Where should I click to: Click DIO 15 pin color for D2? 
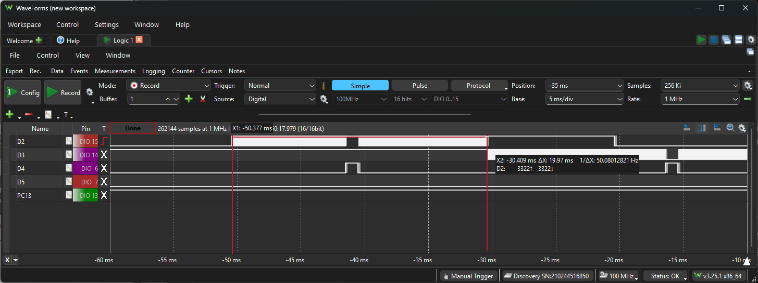[x=85, y=141]
